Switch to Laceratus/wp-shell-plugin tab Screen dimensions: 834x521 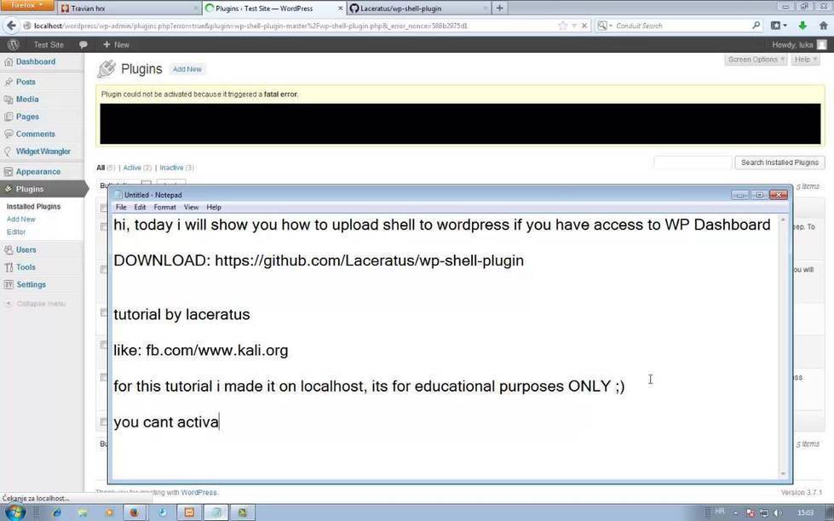(419, 8)
